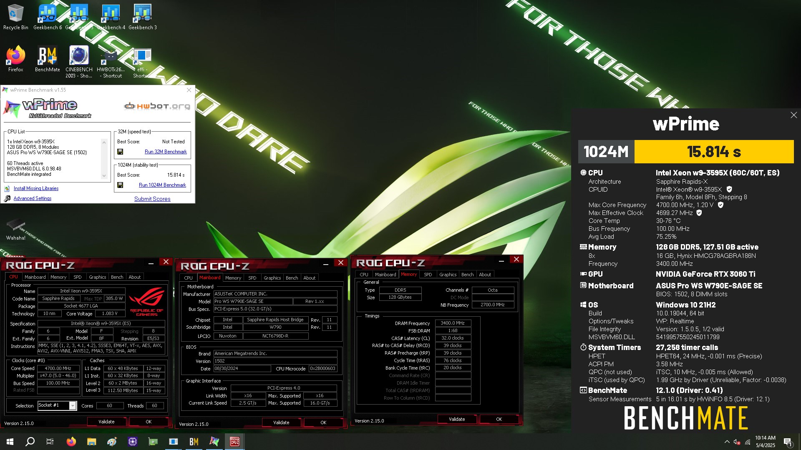
Task: Open the Geekbench 3 desktop shortcut
Action: pyautogui.click(x=143, y=17)
